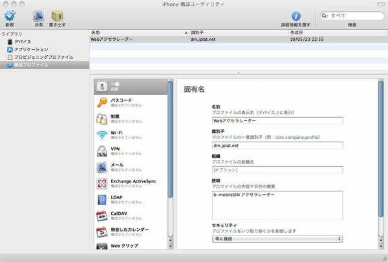
Task: Open the 一般 (General) payload icon
Action: 102,87
